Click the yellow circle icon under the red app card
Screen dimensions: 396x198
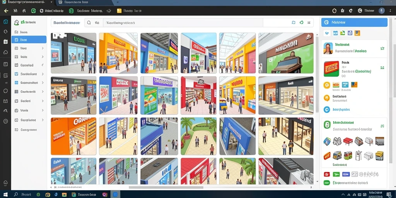pyautogui.click(x=326, y=85)
